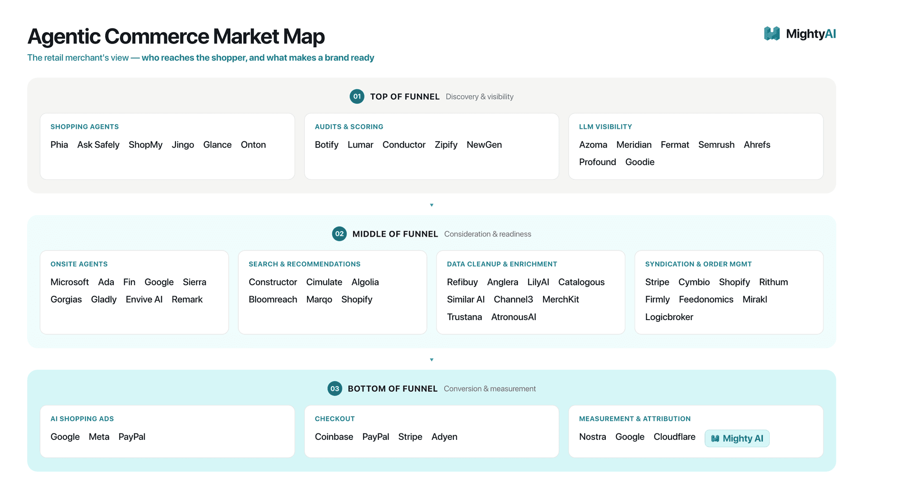Click Goodie in LLM Visibility
This screenshot has height=488, width=918.
point(640,162)
